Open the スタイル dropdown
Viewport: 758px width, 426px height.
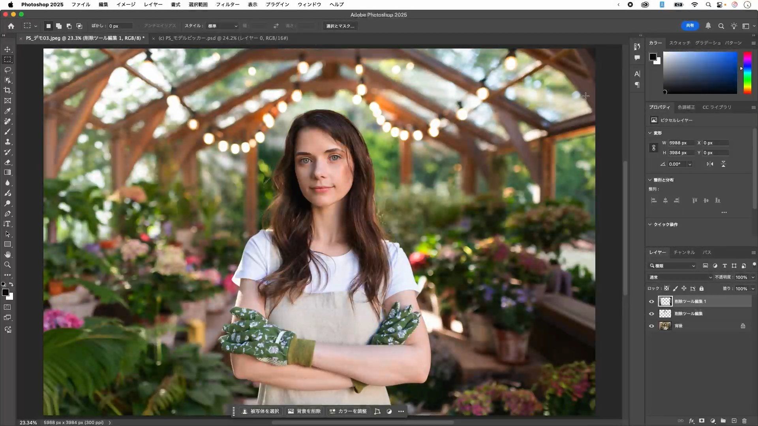tap(222, 26)
